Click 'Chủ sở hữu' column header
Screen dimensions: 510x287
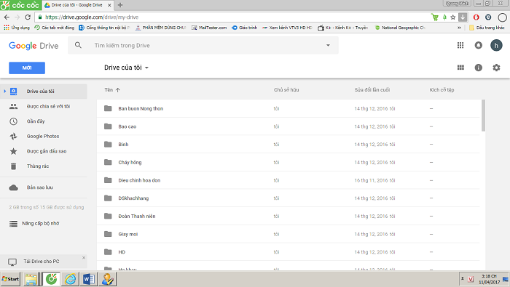(x=286, y=90)
